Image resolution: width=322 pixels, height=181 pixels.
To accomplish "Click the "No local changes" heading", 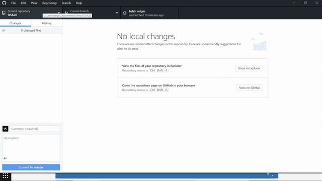I will pyautogui.click(x=146, y=36).
